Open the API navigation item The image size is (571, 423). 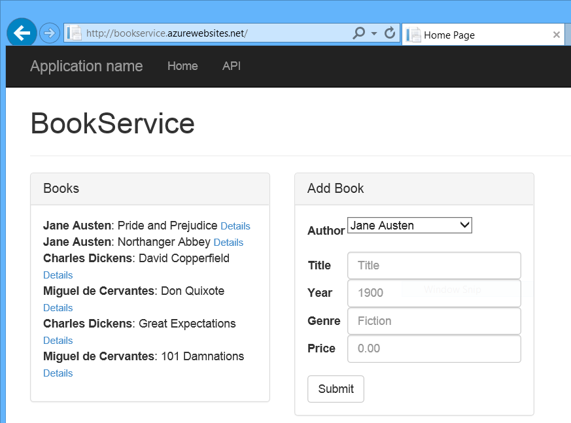click(x=231, y=66)
